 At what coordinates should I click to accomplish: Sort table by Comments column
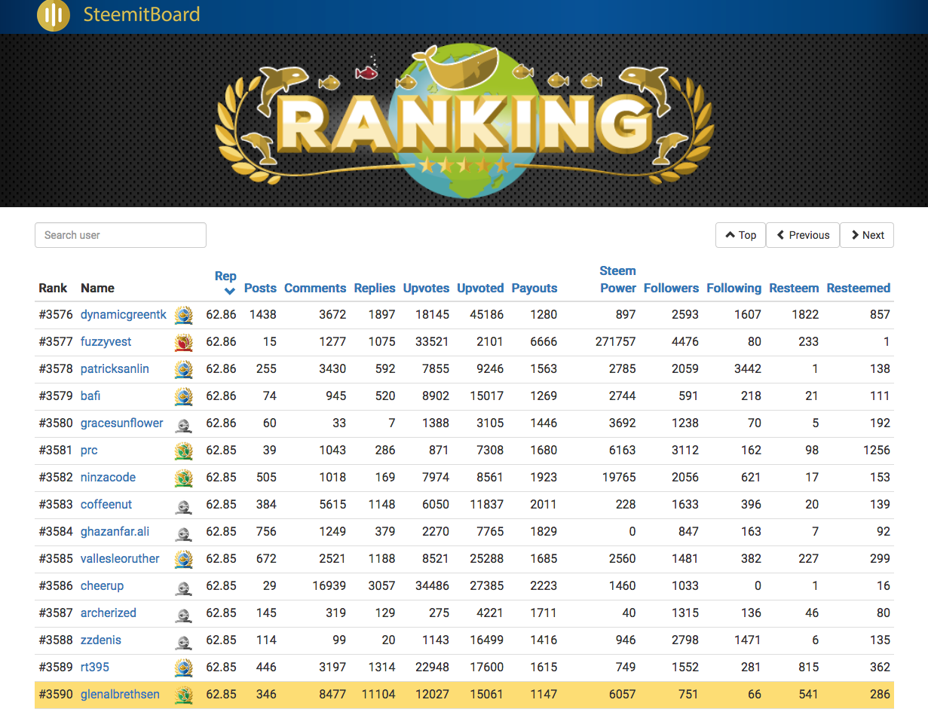[315, 288]
